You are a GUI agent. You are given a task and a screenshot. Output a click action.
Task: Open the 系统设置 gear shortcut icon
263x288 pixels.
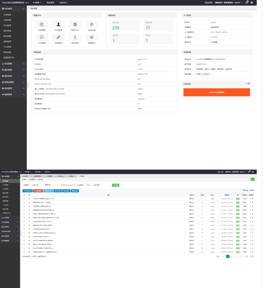[x=92, y=24]
